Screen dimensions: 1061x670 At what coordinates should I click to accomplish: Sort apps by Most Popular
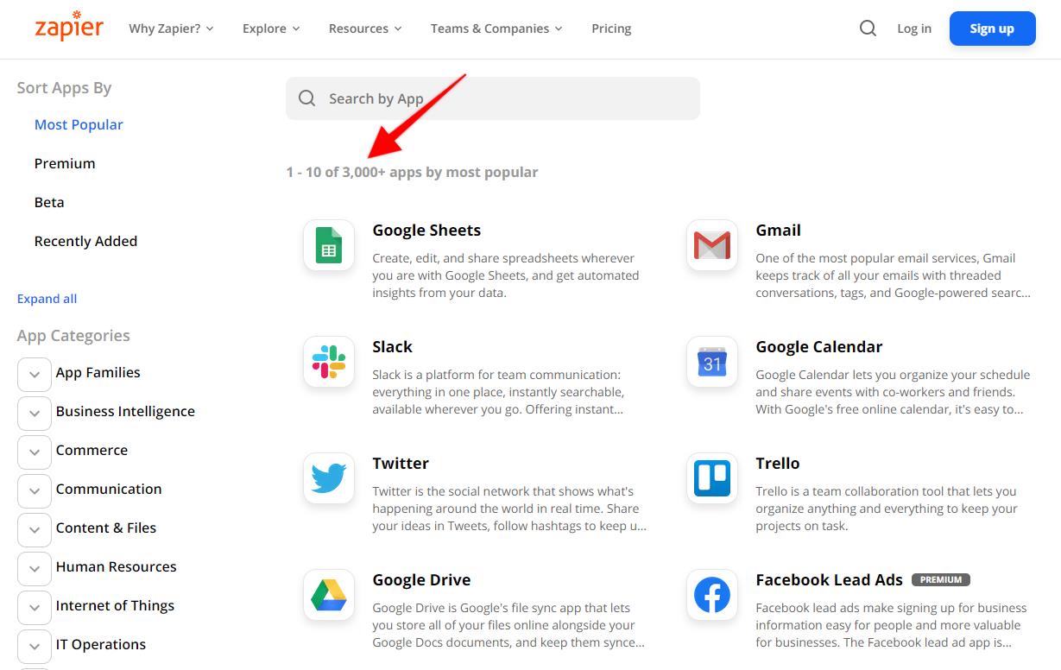coord(79,124)
